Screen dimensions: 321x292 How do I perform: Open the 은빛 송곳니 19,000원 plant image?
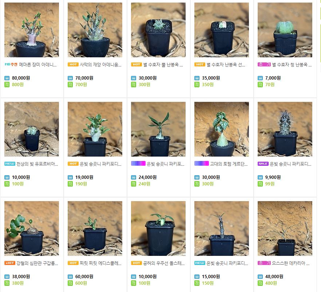click(95, 129)
